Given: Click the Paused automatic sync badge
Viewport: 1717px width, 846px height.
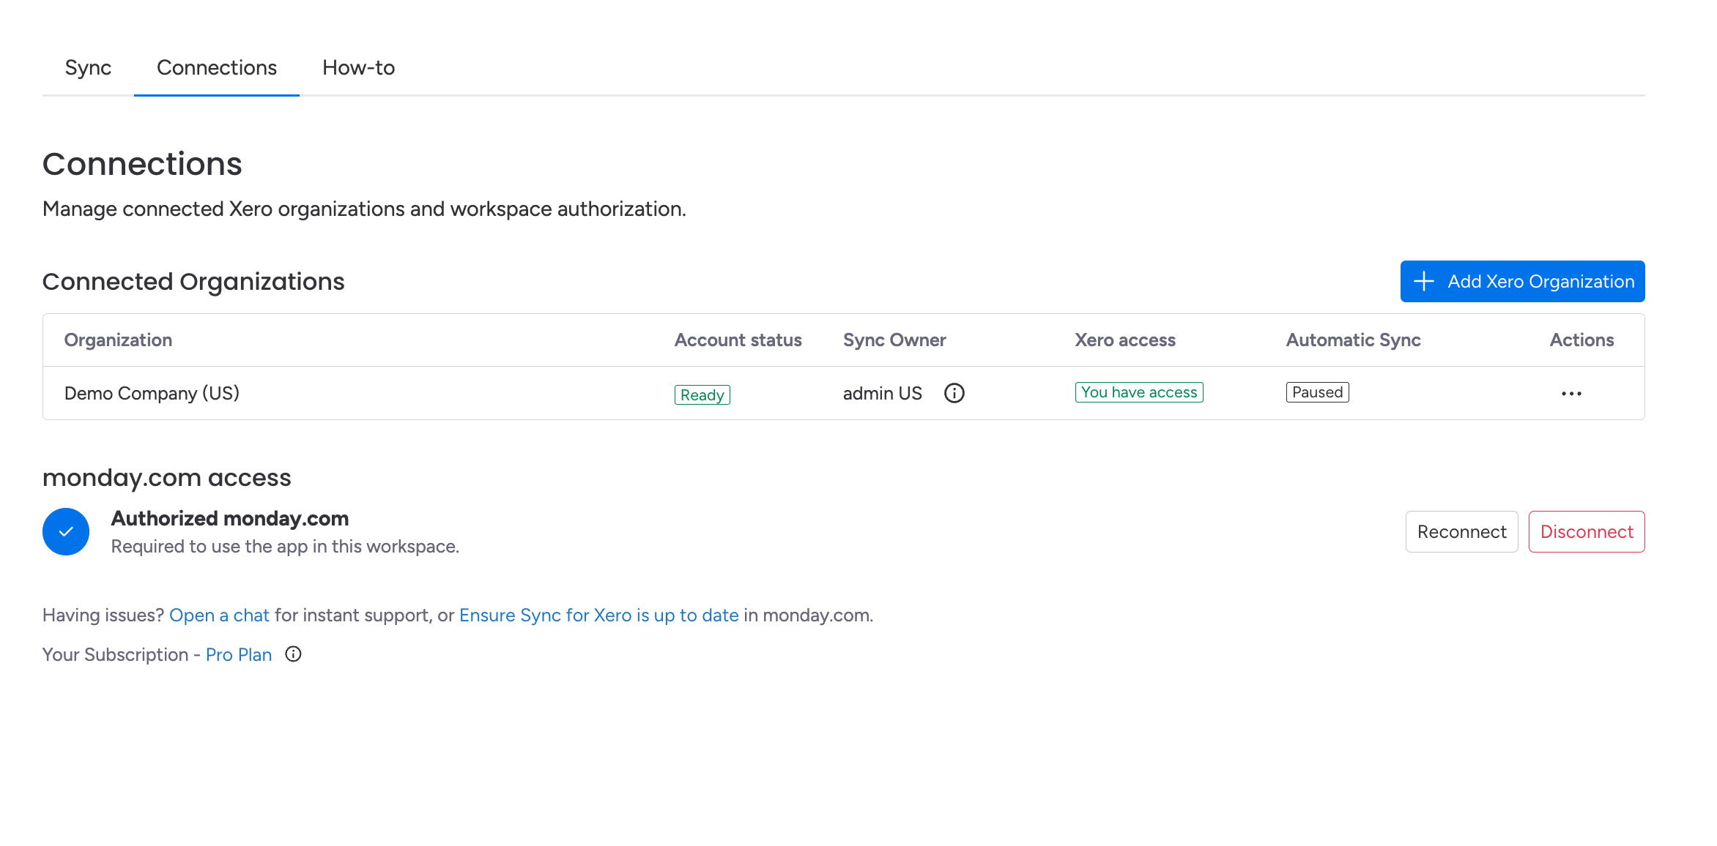Looking at the screenshot, I should click(x=1317, y=392).
